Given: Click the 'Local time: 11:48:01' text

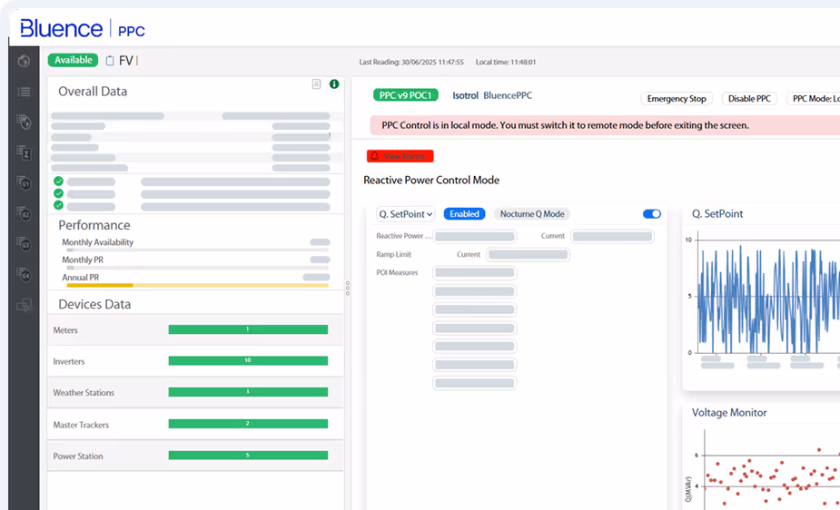Looking at the screenshot, I should (x=506, y=62).
